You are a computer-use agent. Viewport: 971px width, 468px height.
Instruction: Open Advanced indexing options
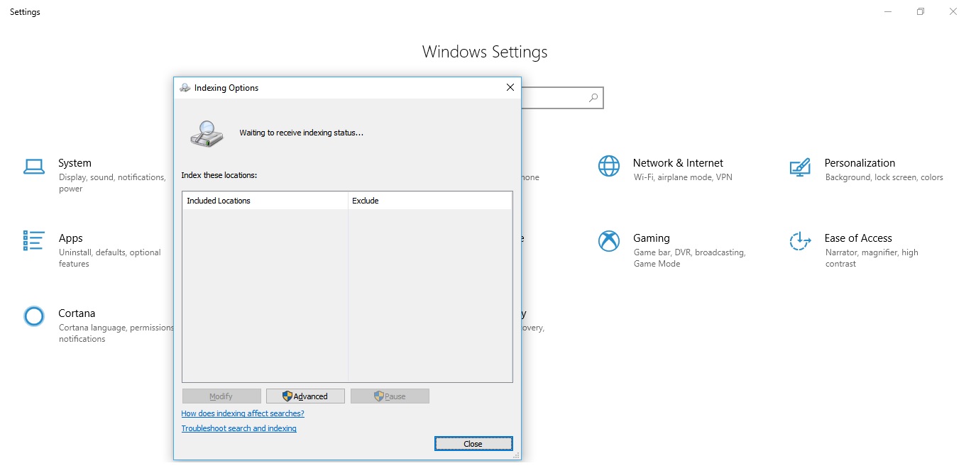[305, 396]
